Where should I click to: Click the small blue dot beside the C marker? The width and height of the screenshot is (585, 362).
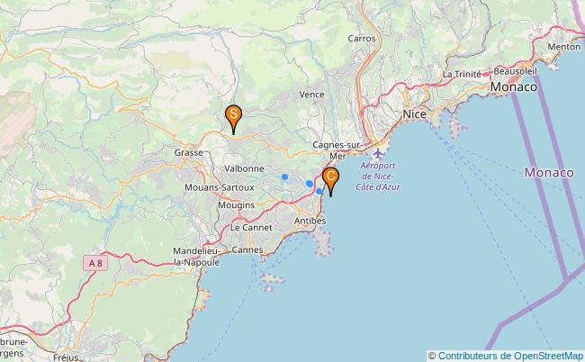click(x=319, y=192)
